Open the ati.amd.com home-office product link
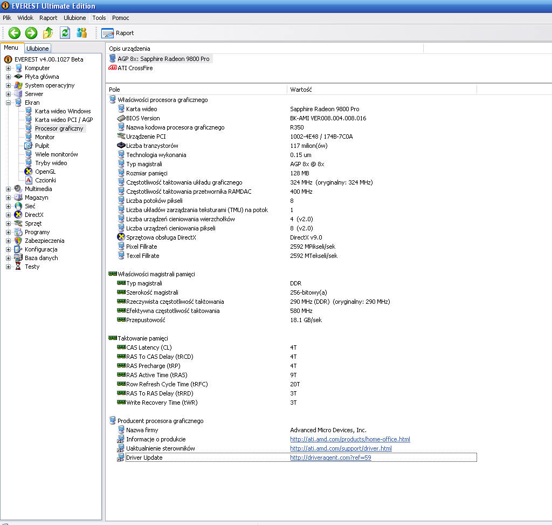 (x=350, y=439)
